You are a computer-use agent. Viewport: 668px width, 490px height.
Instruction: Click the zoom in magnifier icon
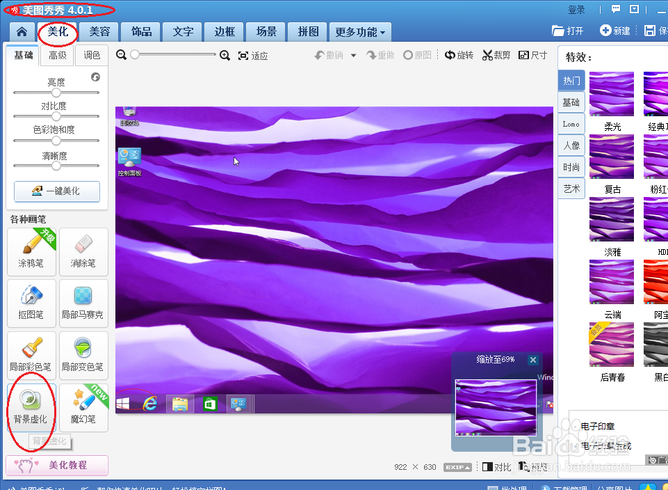pyautogui.click(x=225, y=55)
